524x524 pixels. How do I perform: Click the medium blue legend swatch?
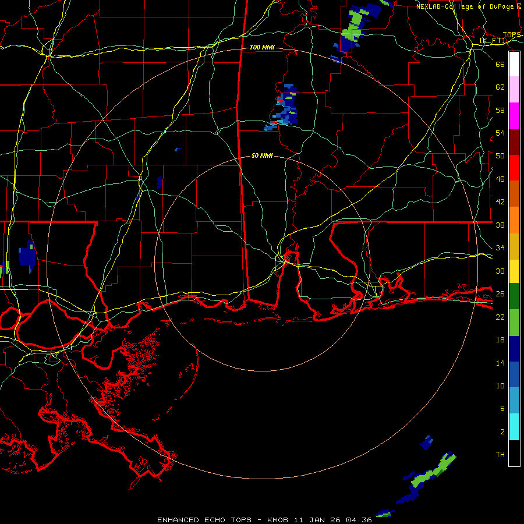pyautogui.click(x=514, y=374)
